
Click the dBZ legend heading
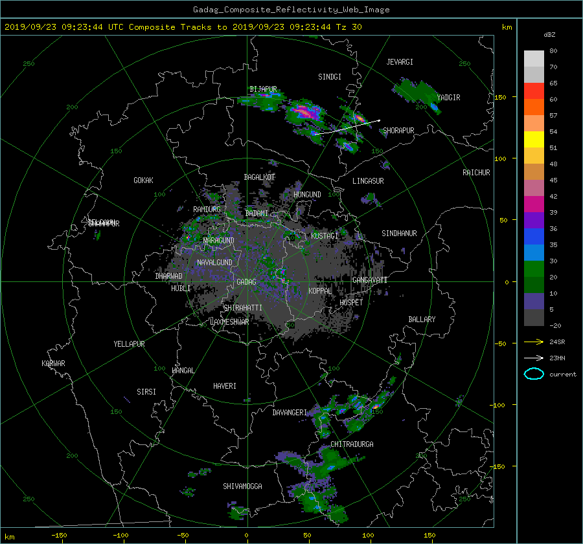(549, 35)
